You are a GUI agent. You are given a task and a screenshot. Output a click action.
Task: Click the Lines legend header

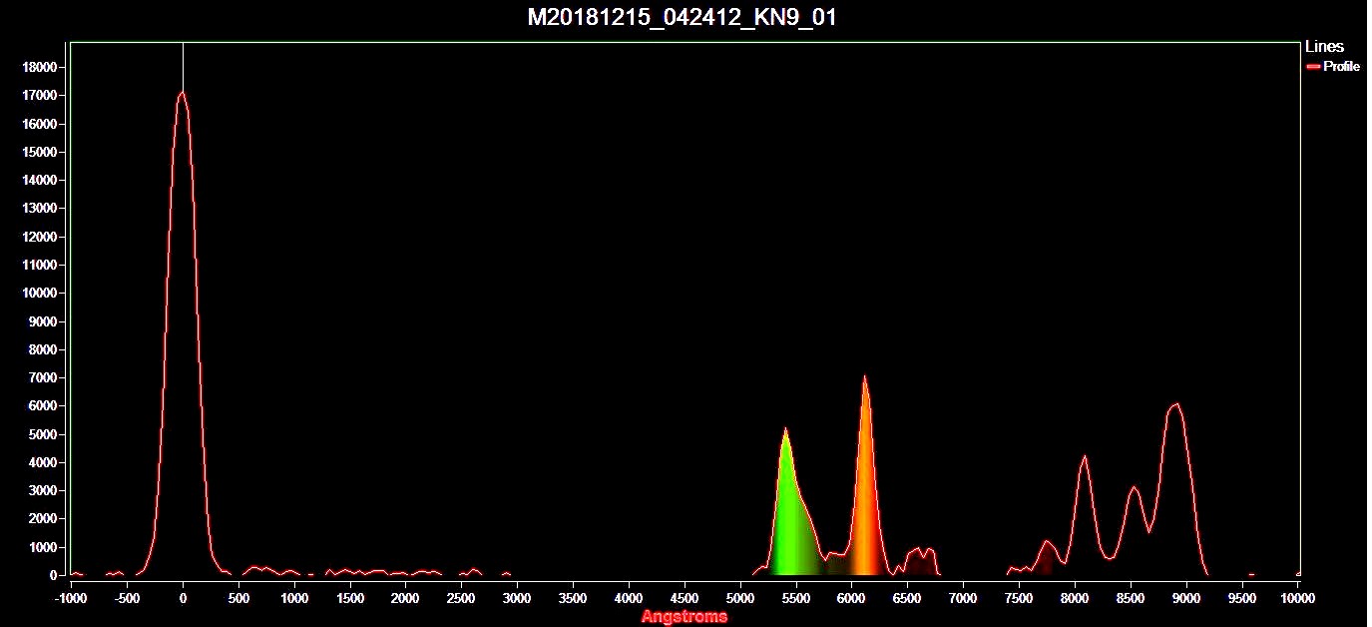1324,46
